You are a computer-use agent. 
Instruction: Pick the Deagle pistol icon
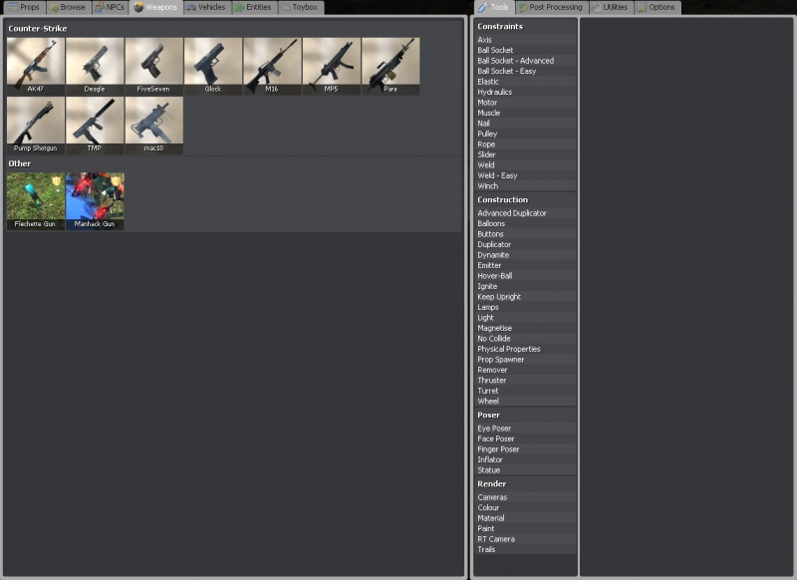click(95, 65)
